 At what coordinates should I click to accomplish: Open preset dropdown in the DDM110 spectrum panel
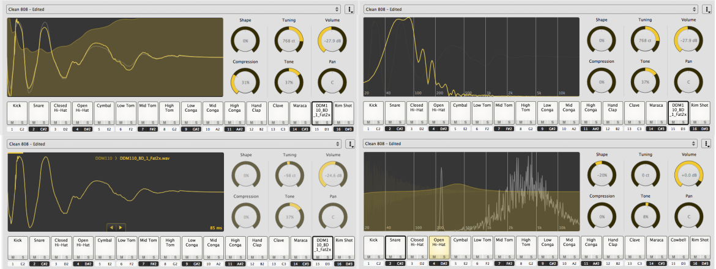tap(531, 9)
